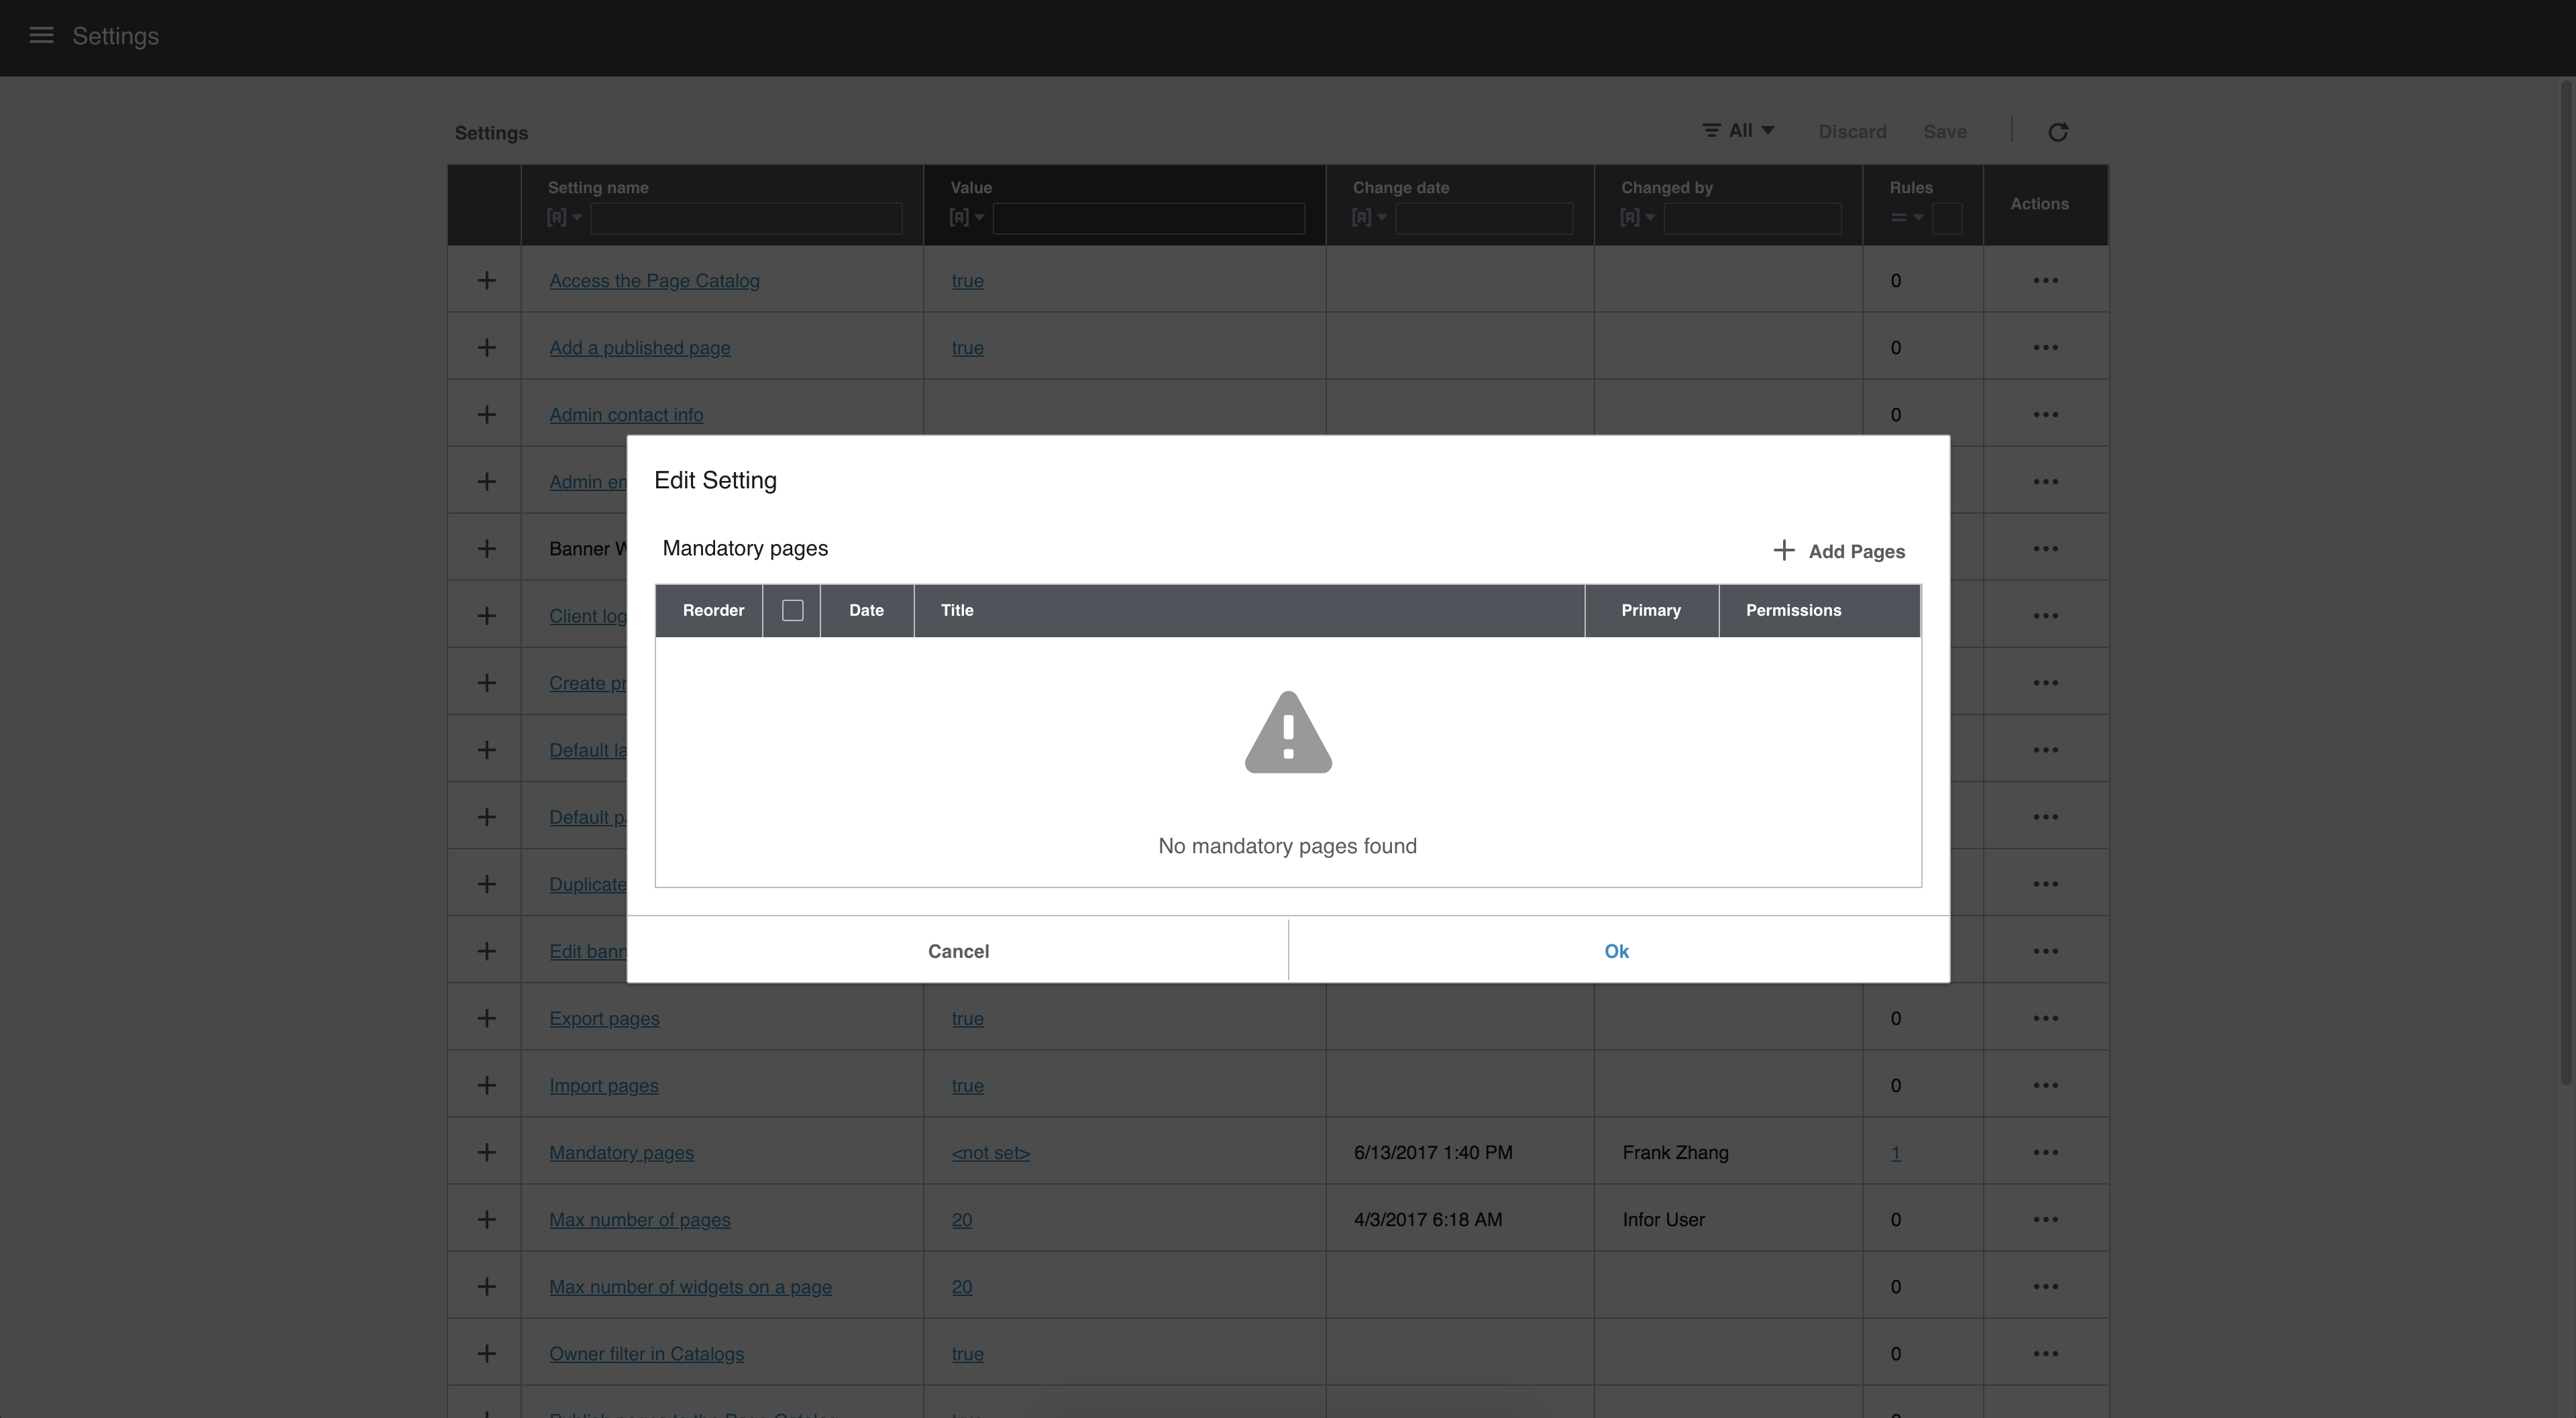Expand the Import pages row

point(486,1085)
